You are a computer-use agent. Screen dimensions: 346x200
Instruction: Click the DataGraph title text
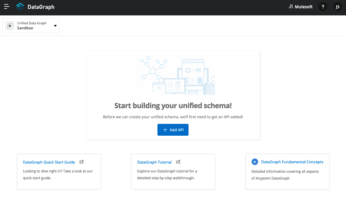(41, 7)
